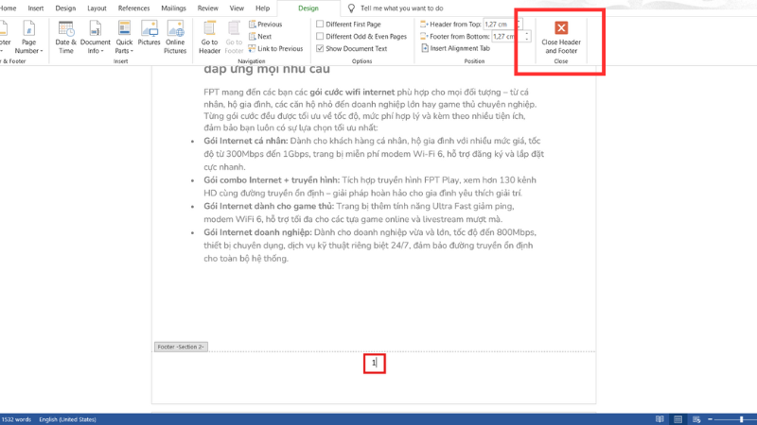The height and width of the screenshot is (425, 757).
Task: Click Close Header and Footer button
Action: tap(561, 37)
